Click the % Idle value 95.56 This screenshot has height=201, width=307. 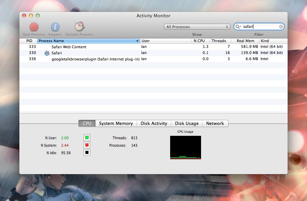66,153
